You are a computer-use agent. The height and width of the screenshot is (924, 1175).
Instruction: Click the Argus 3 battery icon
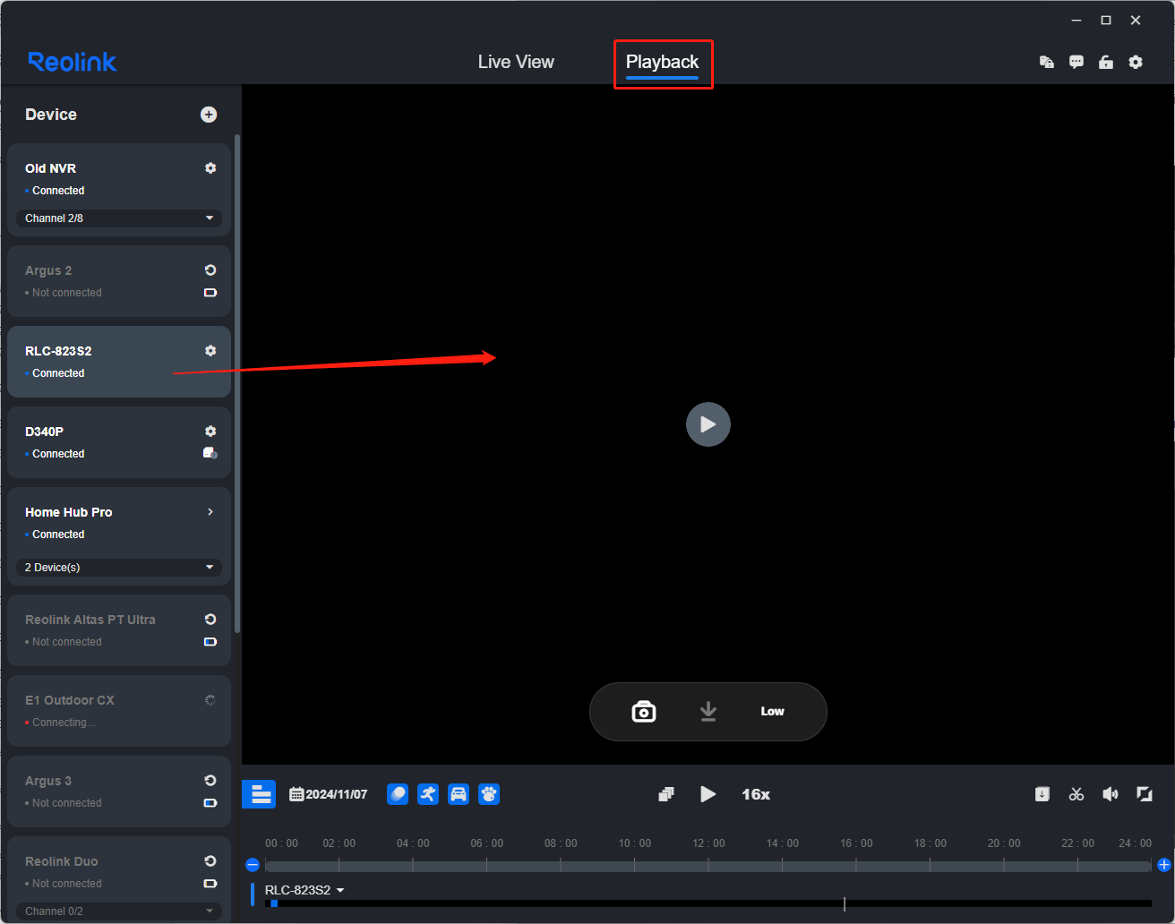[210, 803]
